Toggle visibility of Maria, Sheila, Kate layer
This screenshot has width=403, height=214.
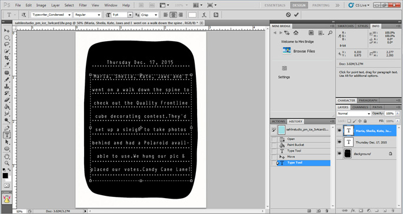coord(339,131)
